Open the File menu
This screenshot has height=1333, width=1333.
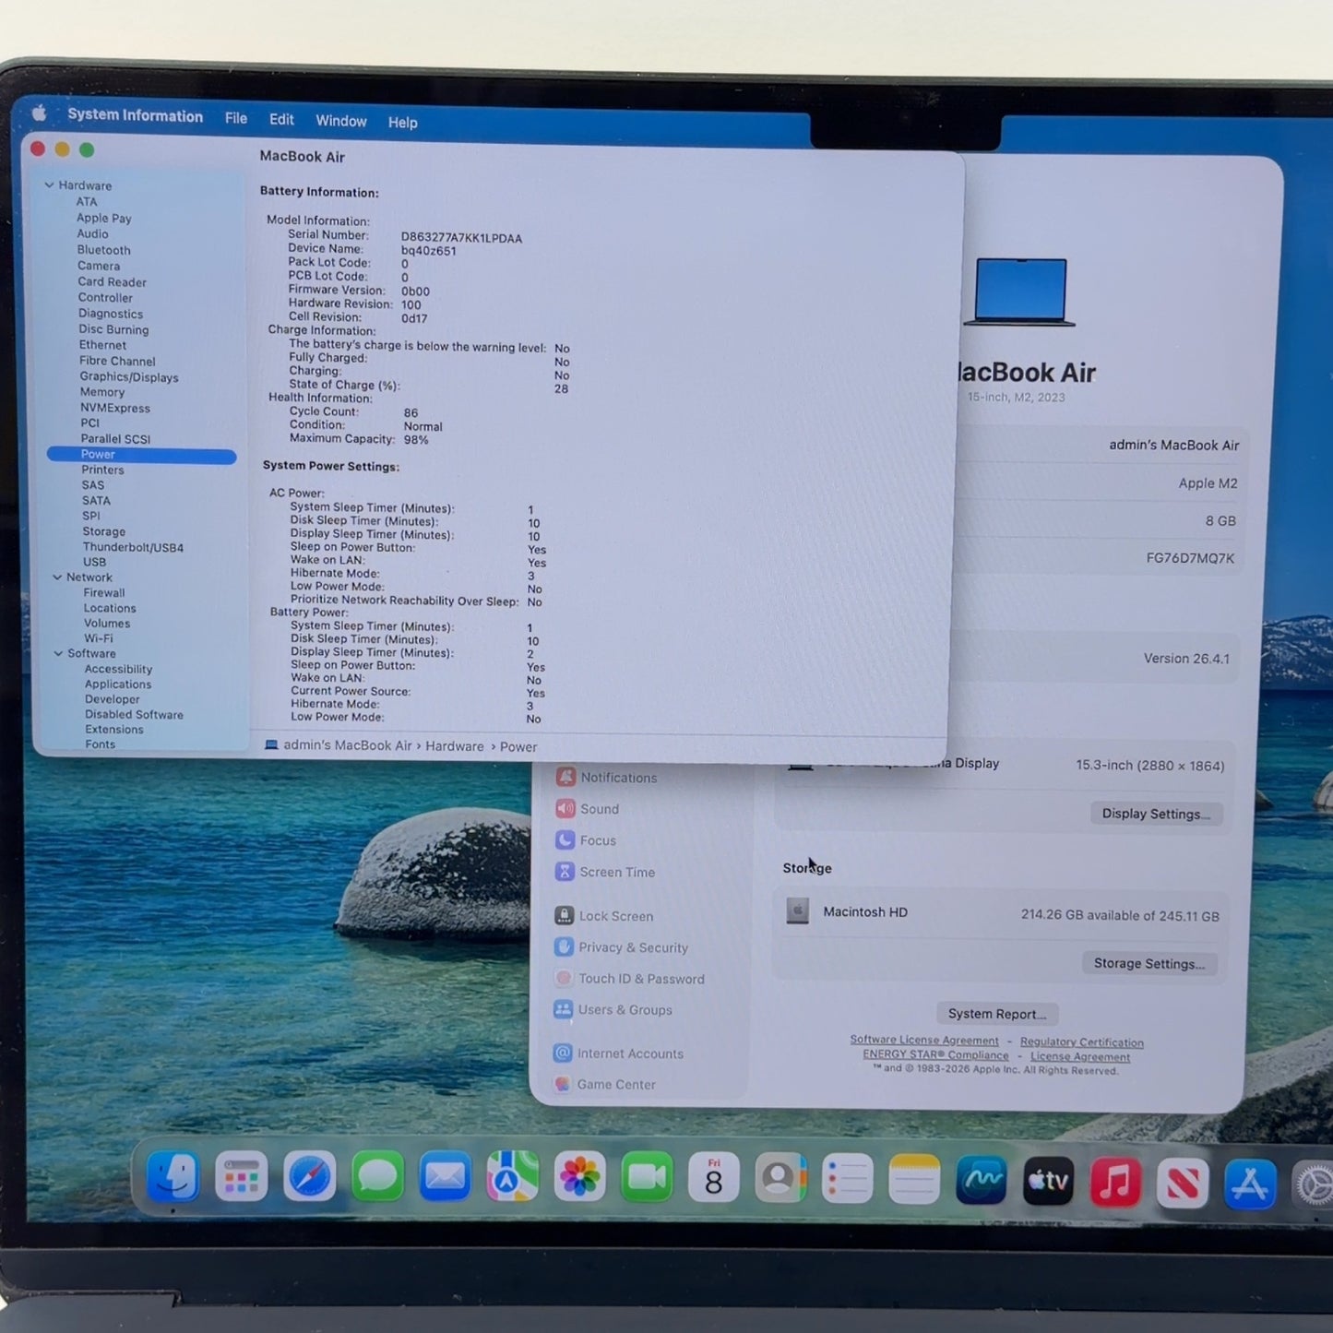[x=236, y=118]
